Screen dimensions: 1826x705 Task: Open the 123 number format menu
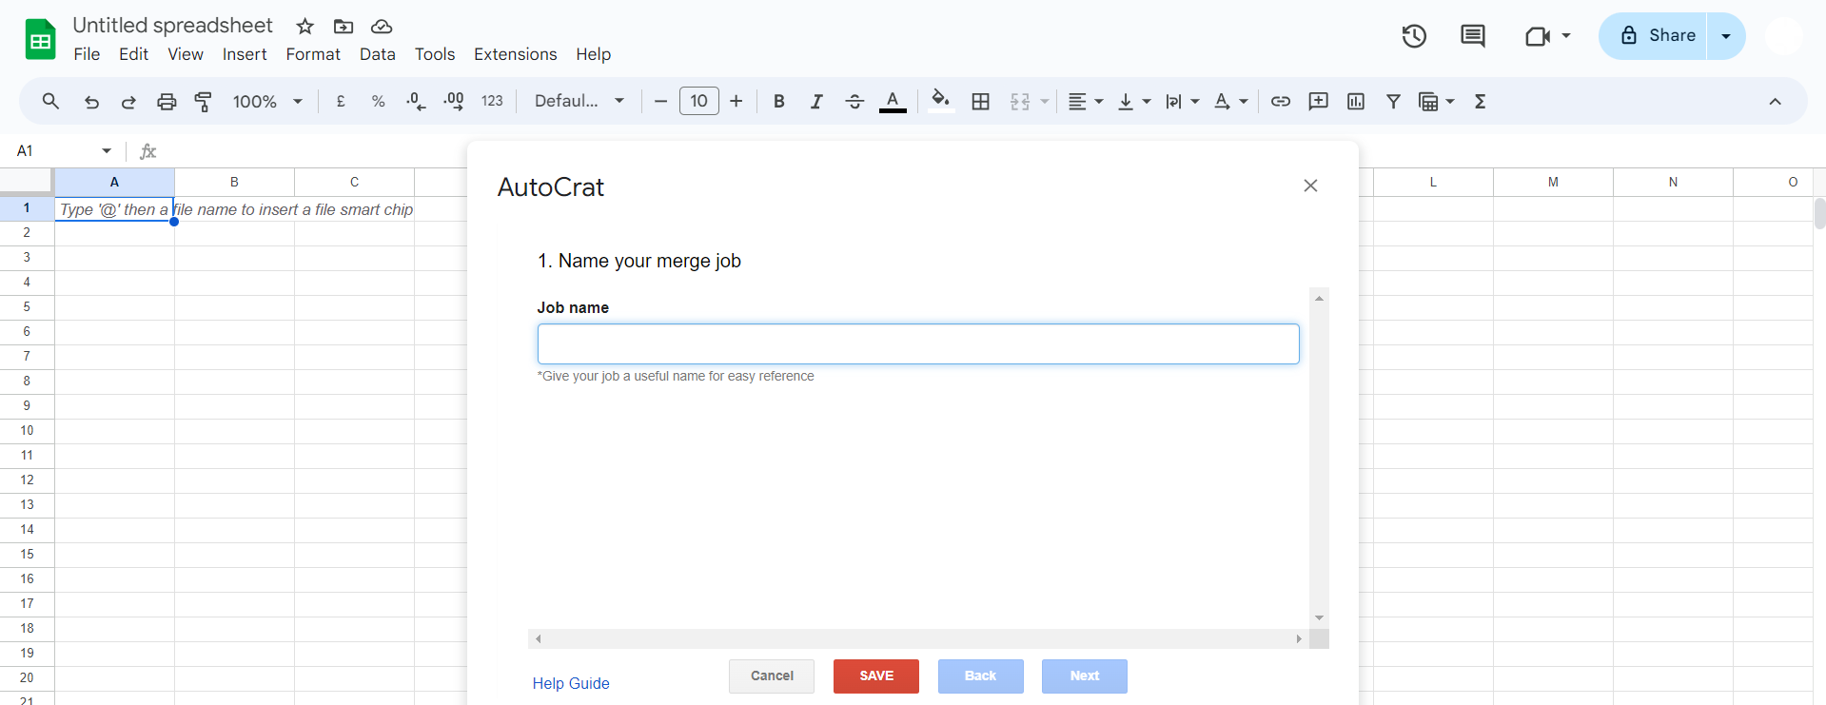492,101
